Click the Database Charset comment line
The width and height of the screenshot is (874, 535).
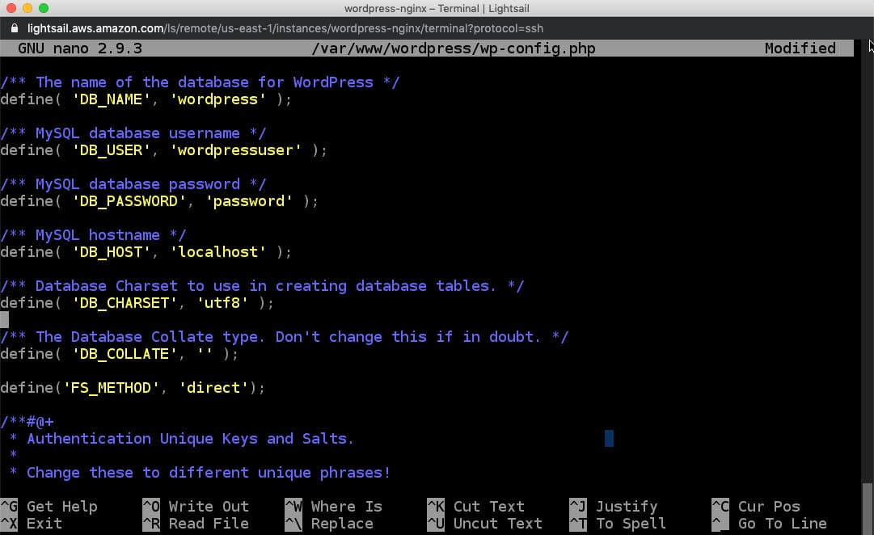(x=262, y=286)
